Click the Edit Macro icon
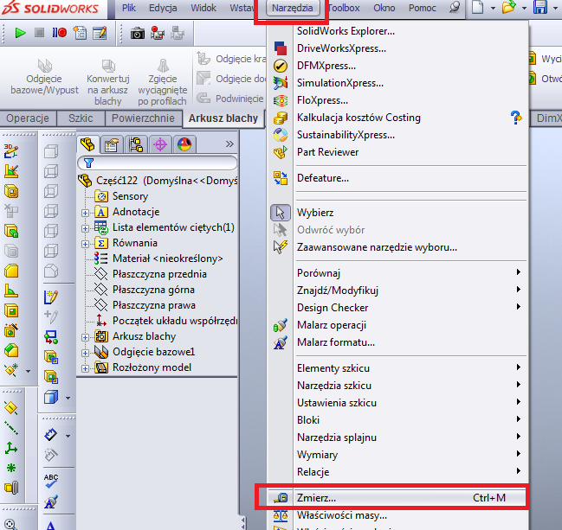 (x=100, y=33)
